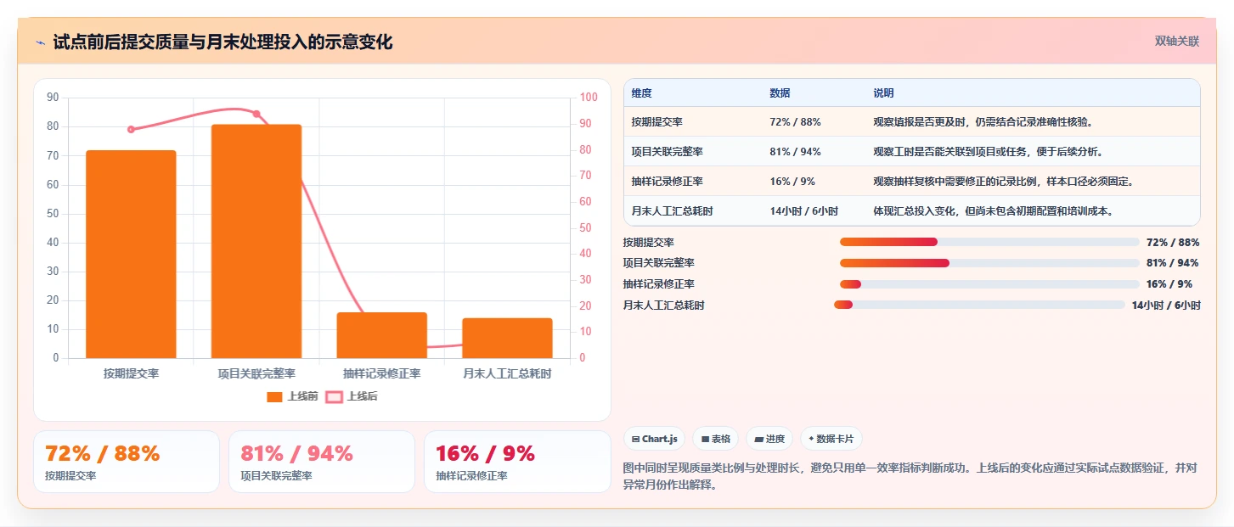The width and height of the screenshot is (1234, 527).
Task: Click the card title 试点前后提交质量与月末处理投入的示意变化
Action: (x=223, y=42)
